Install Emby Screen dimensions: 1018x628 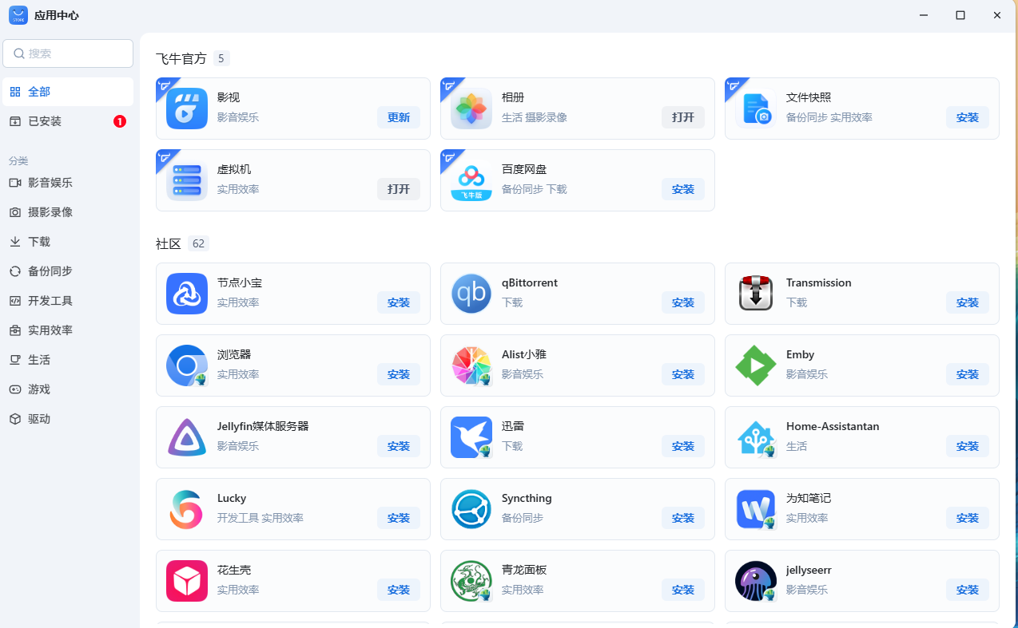tap(968, 374)
